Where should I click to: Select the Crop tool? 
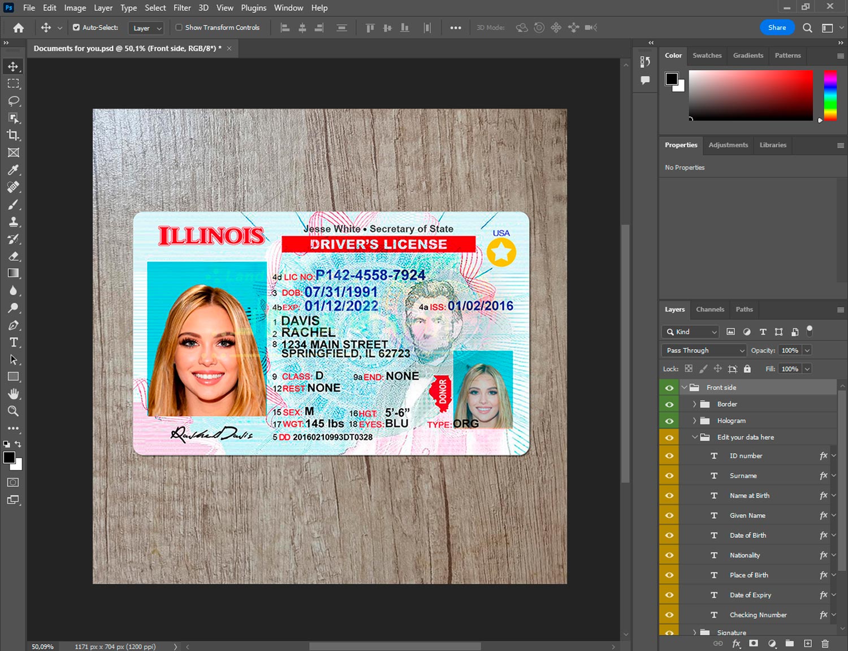[x=14, y=135]
